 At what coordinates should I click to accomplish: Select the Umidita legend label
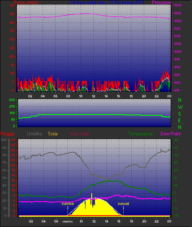pos(34,134)
